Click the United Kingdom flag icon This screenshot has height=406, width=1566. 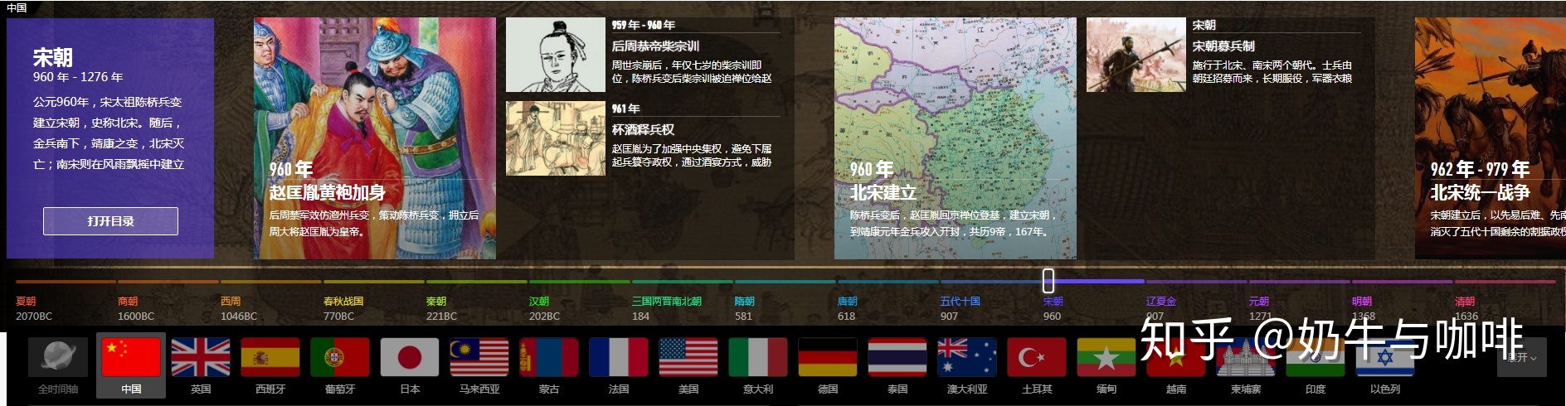[201, 358]
